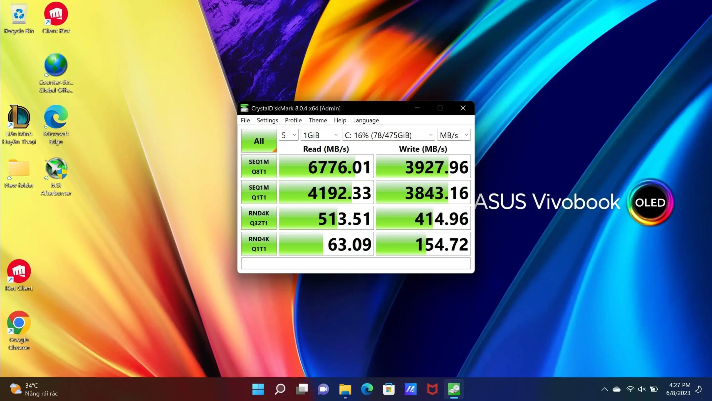Open the Settings menu in CrystalDiskMark

[x=267, y=120]
